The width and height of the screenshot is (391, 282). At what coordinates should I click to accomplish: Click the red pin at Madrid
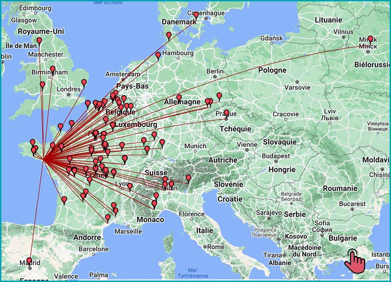coord(29,261)
